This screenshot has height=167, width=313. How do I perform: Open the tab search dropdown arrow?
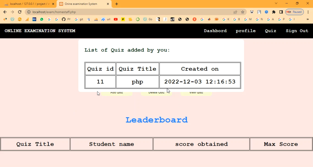click(x=276, y=3)
